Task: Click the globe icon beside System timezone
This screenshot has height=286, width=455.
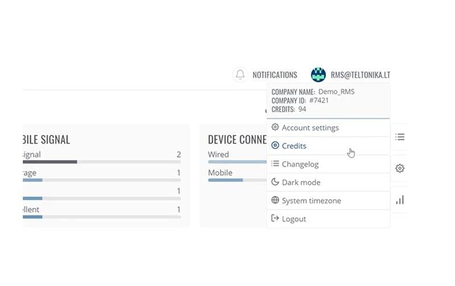Action: tap(275, 201)
